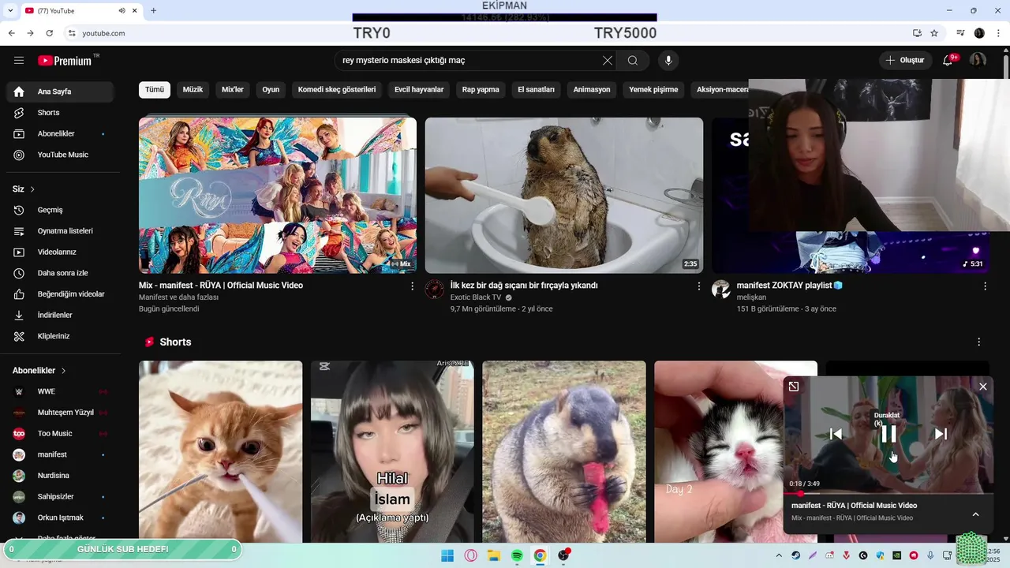Viewport: 1010px width, 568px height.
Task: Open the Exotic Black TV channel link
Action: [x=476, y=297]
